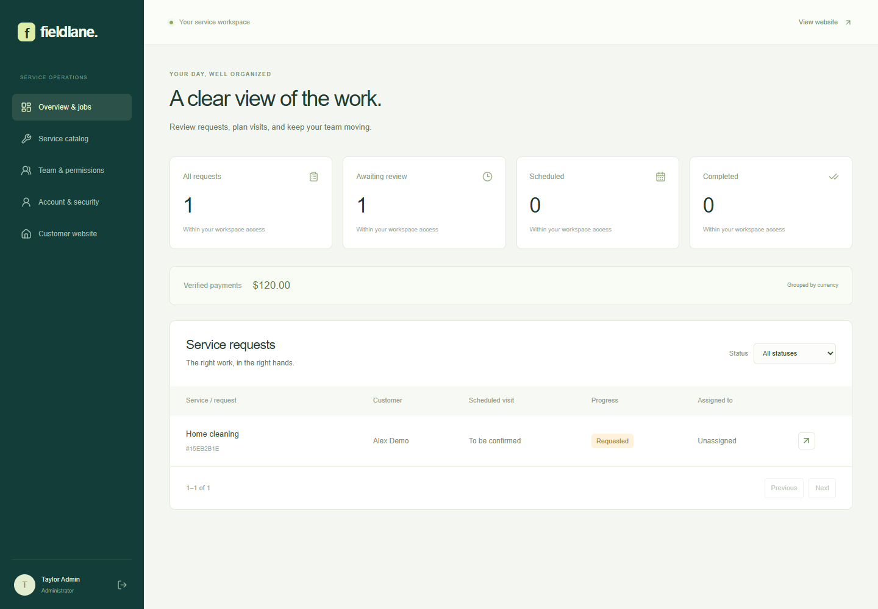Click the Service catalog wrench icon
Image resolution: width=878 pixels, height=609 pixels.
click(x=26, y=139)
